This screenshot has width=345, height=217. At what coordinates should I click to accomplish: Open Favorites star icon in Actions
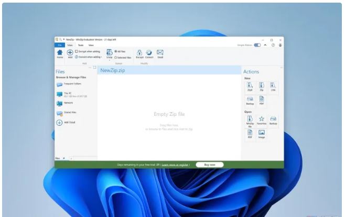click(261, 120)
